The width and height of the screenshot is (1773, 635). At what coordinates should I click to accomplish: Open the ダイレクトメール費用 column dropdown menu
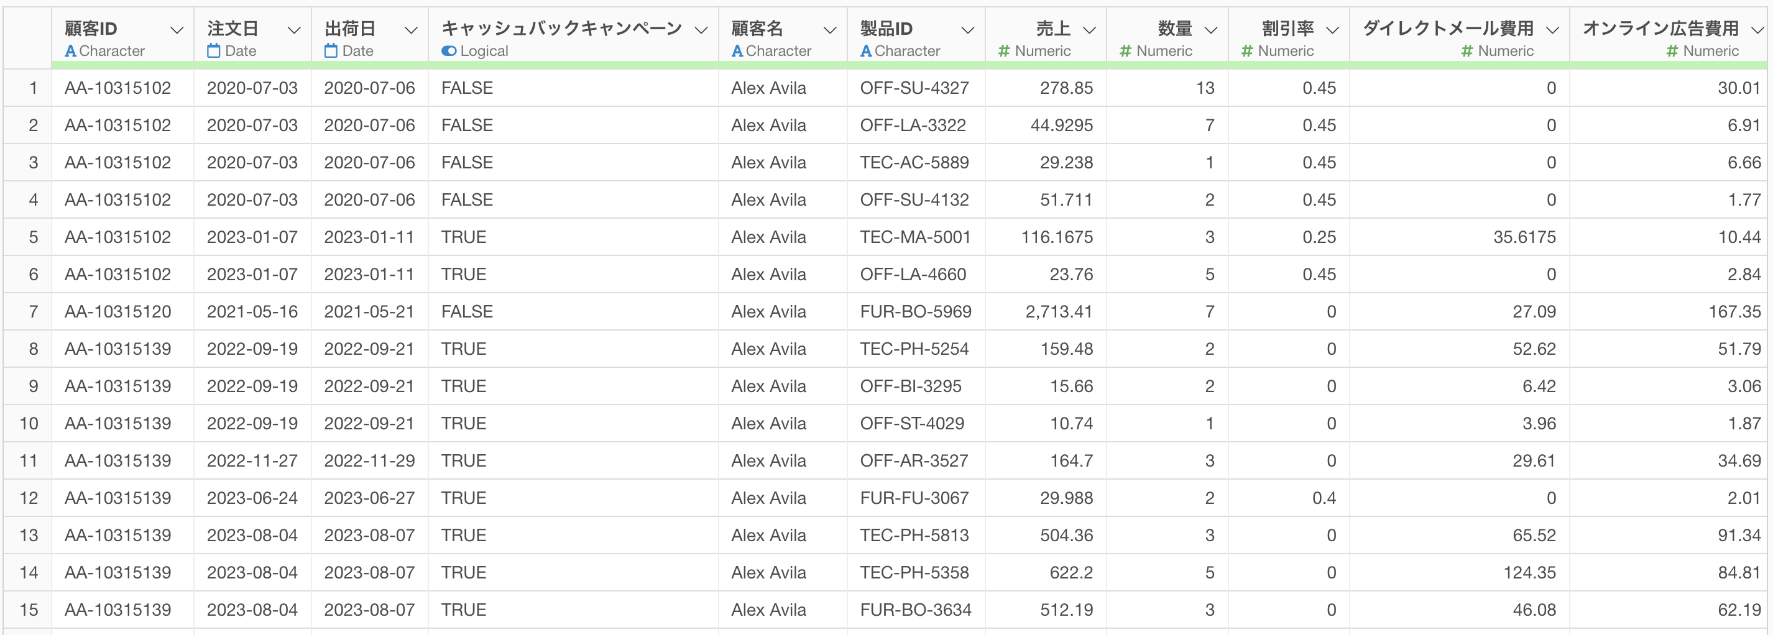tap(1552, 30)
